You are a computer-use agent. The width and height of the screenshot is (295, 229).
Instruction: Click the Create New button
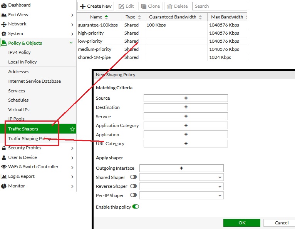pyautogui.click(x=96, y=6)
